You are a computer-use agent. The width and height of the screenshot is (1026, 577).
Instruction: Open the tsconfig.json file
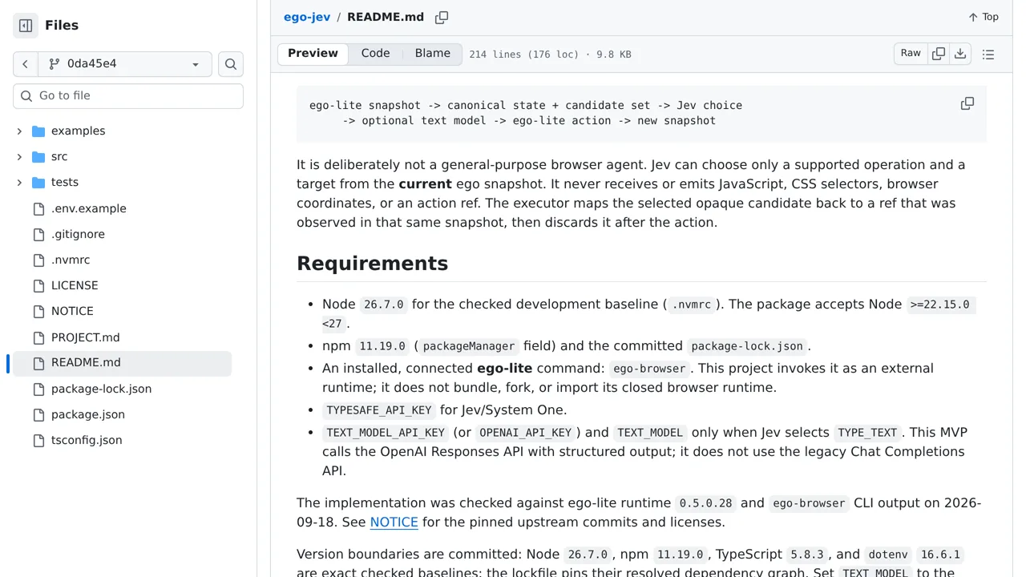(x=87, y=440)
